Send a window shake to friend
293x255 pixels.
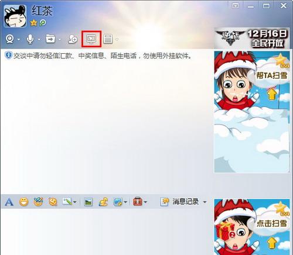click(x=53, y=202)
